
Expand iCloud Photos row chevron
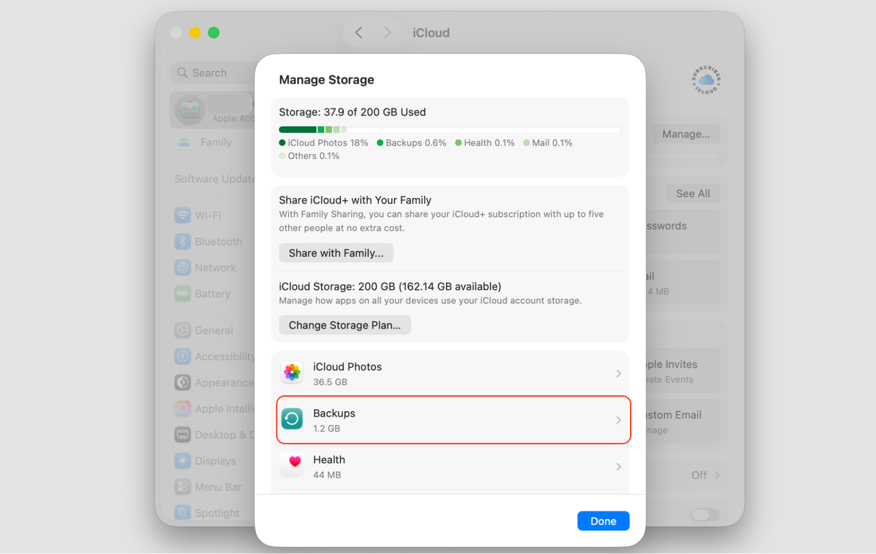click(618, 374)
